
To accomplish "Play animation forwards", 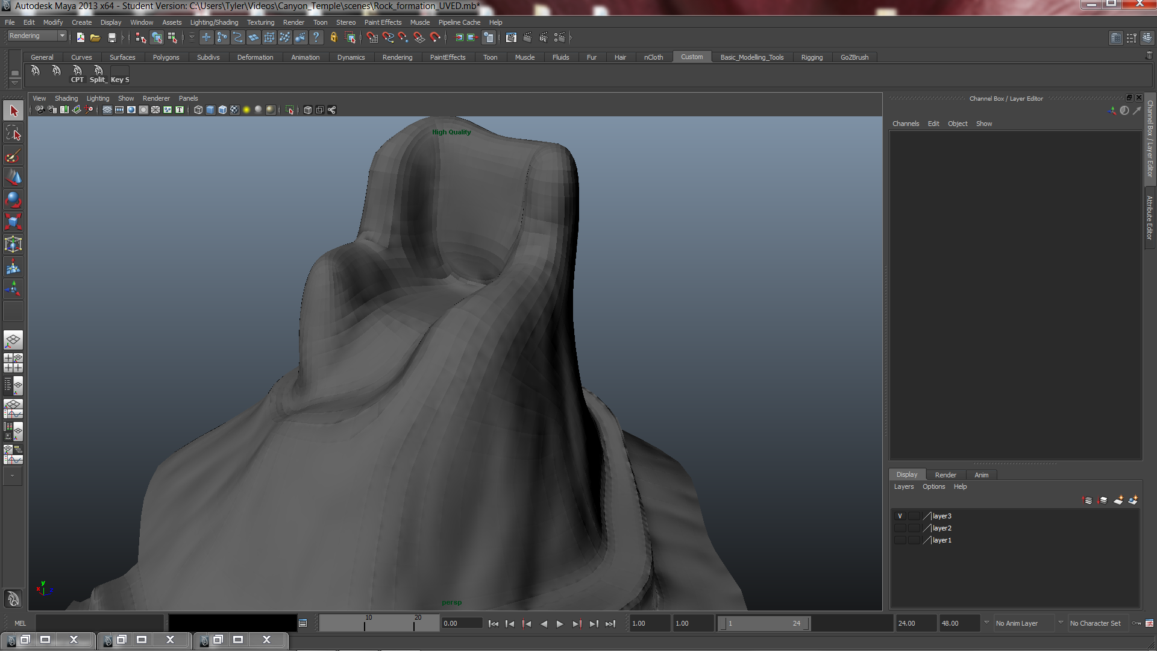I will pyautogui.click(x=560, y=624).
